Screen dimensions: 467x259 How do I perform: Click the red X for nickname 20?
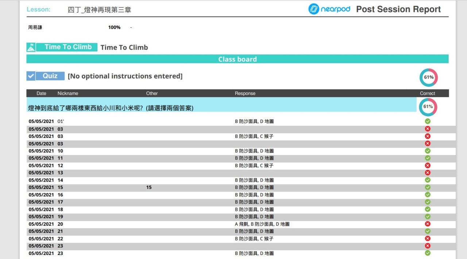[428, 224]
